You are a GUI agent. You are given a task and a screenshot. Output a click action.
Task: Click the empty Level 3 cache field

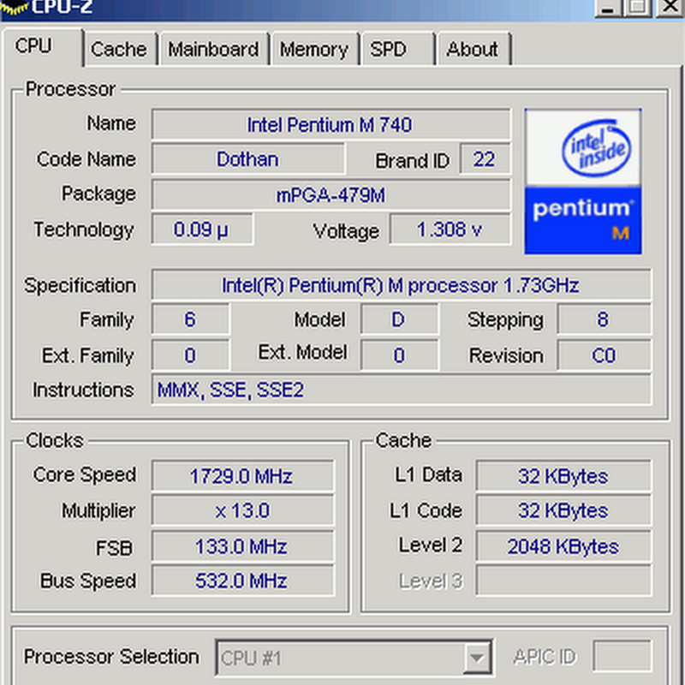tap(563, 581)
